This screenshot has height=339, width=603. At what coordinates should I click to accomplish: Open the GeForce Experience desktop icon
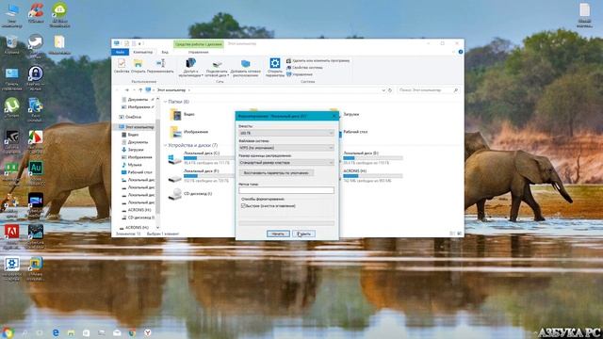click(x=12, y=141)
